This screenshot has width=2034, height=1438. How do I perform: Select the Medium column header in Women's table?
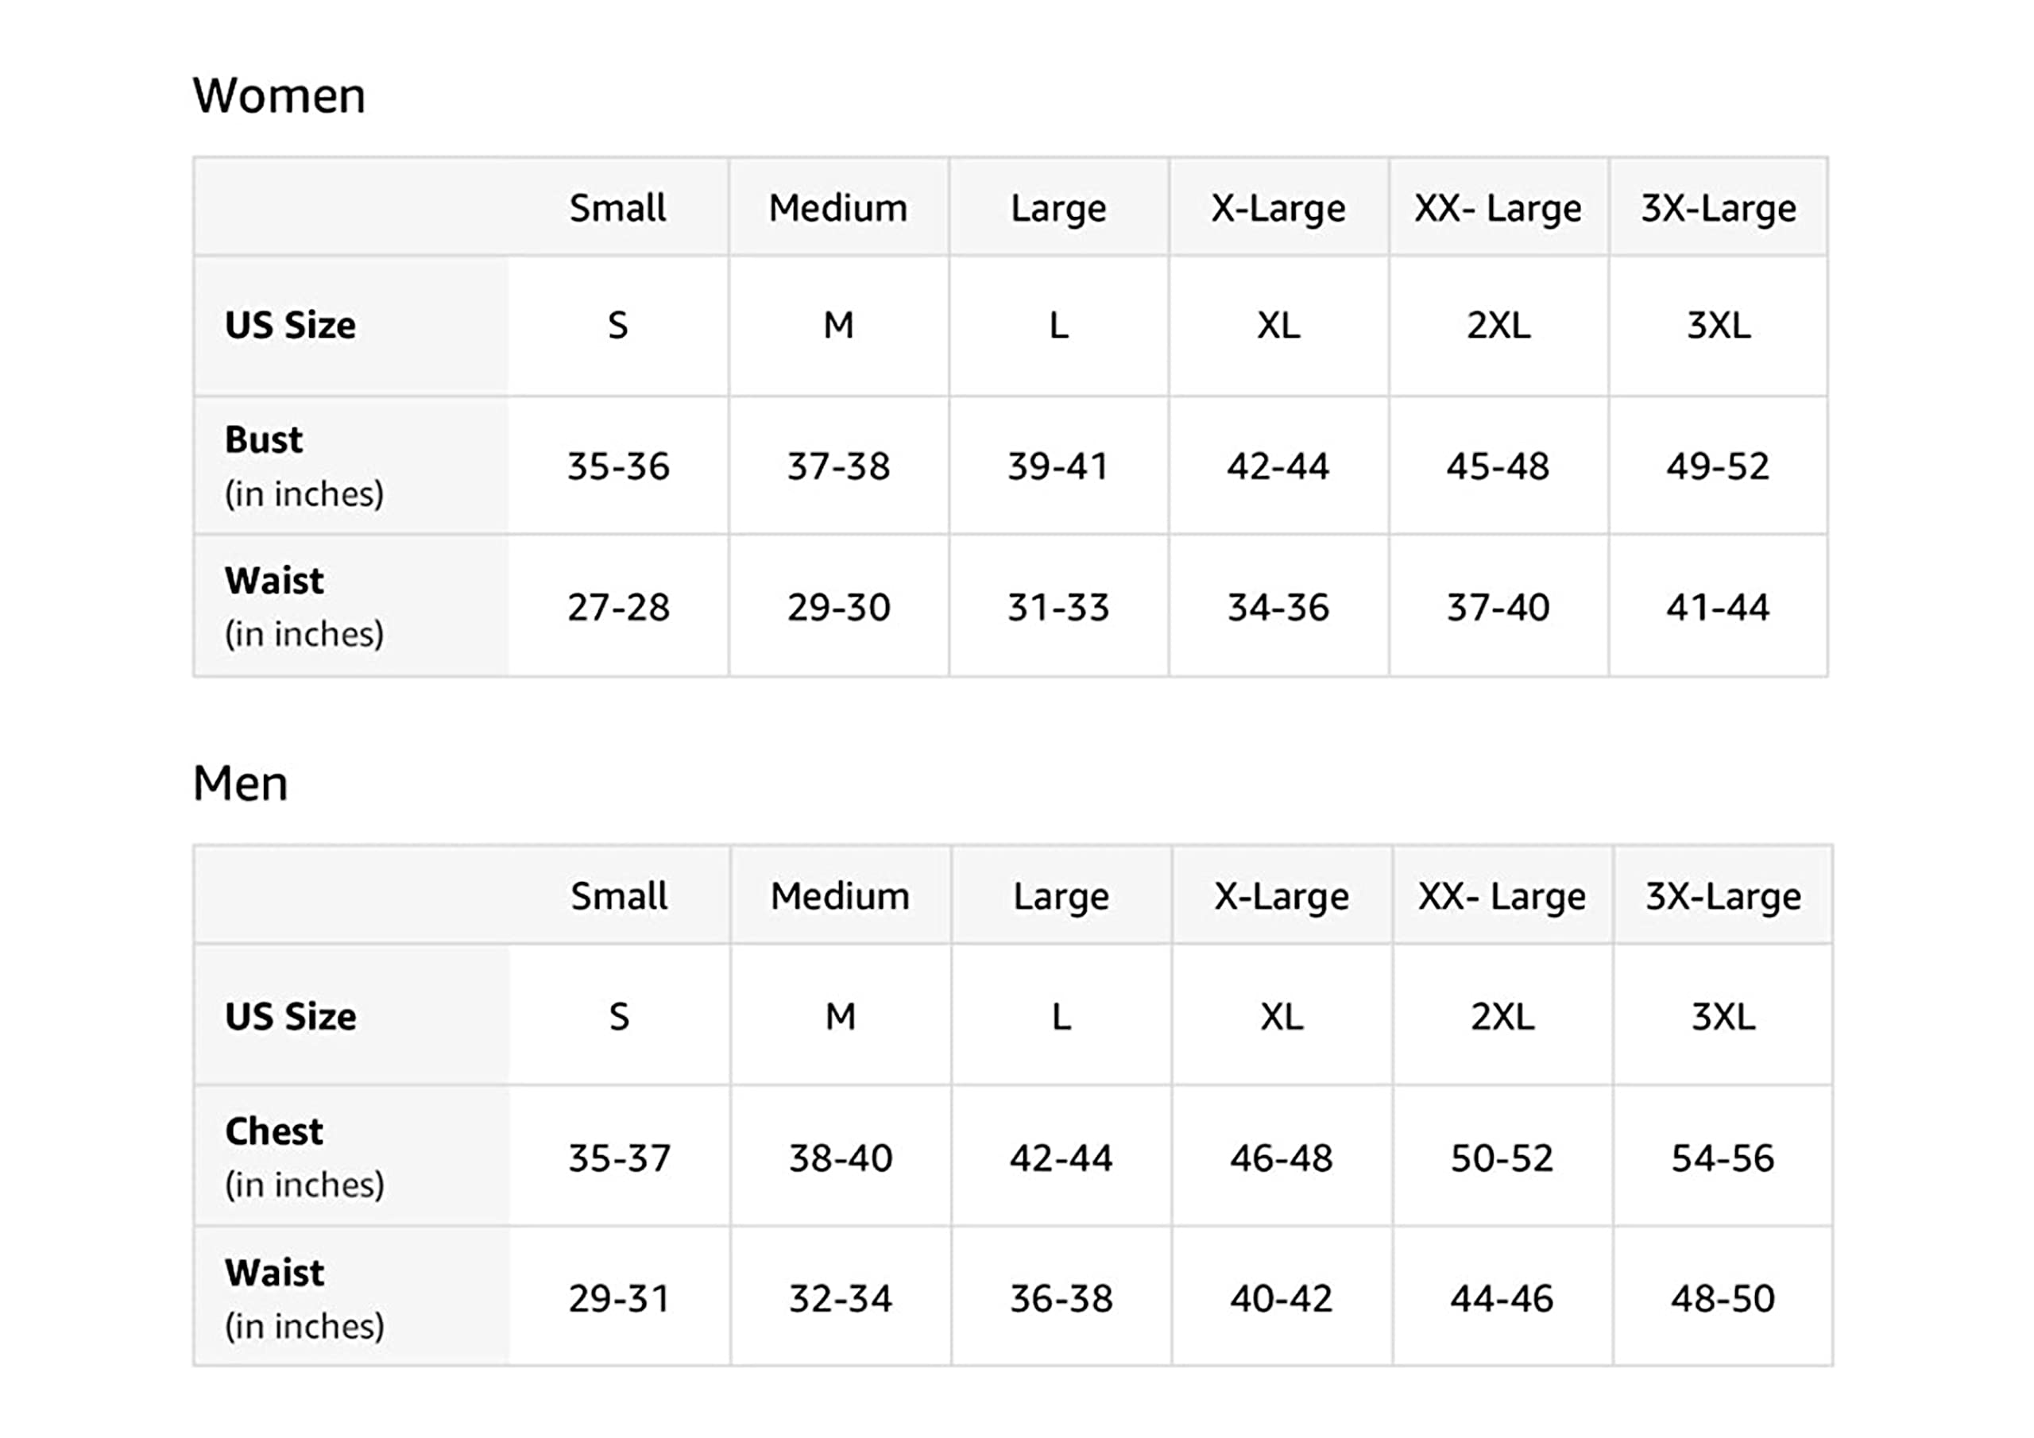pyautogui.click(x=838, y=208)
